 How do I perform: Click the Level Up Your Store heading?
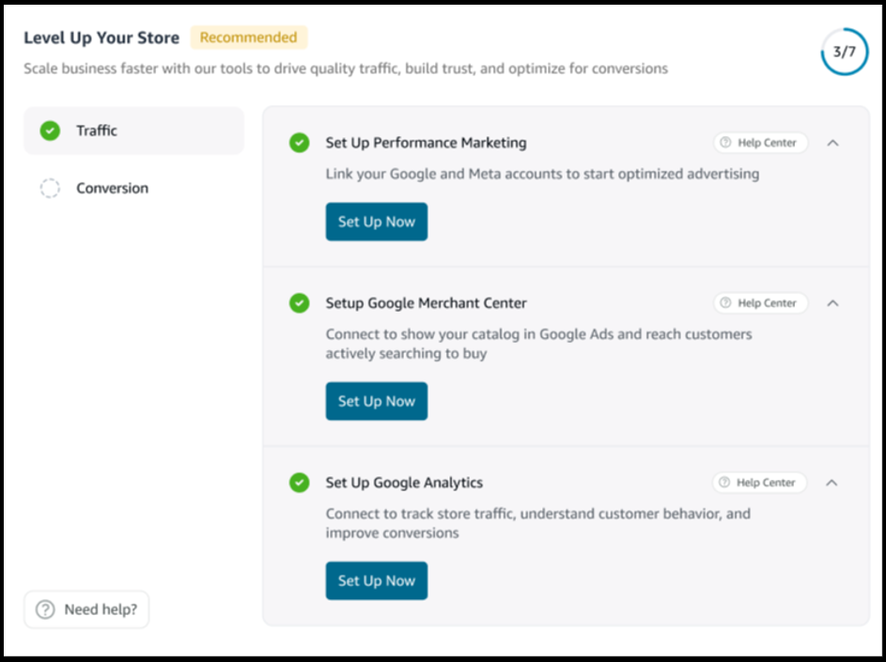point(101,38)
